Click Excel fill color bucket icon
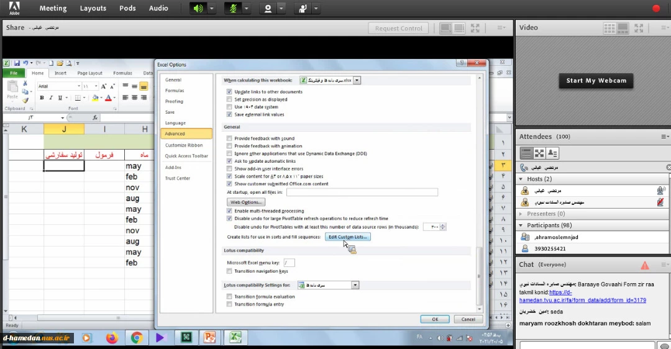This screenshot has width=671, height=349. [x=95, y=98]
